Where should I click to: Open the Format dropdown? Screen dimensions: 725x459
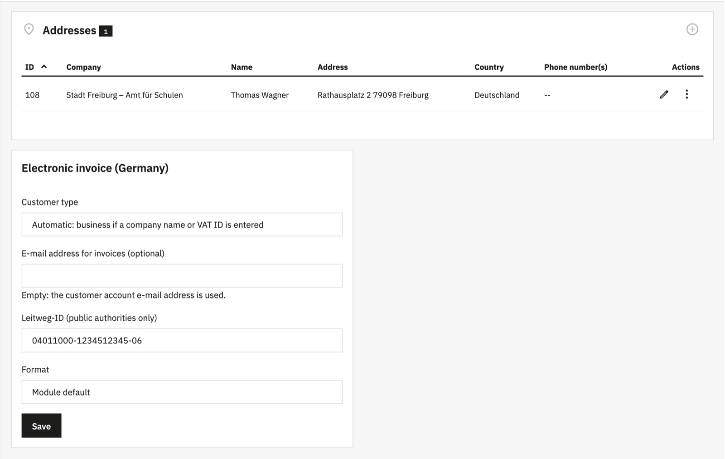point(182,392)
